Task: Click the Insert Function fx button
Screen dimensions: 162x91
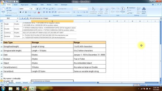Action: point(27,18)
